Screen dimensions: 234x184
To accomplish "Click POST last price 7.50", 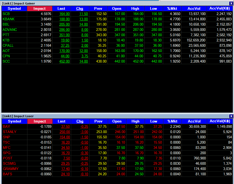I will pyautogui.click(x=67, y=158).
